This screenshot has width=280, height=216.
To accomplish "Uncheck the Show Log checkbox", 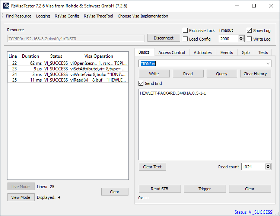I will tap(249, 31).
